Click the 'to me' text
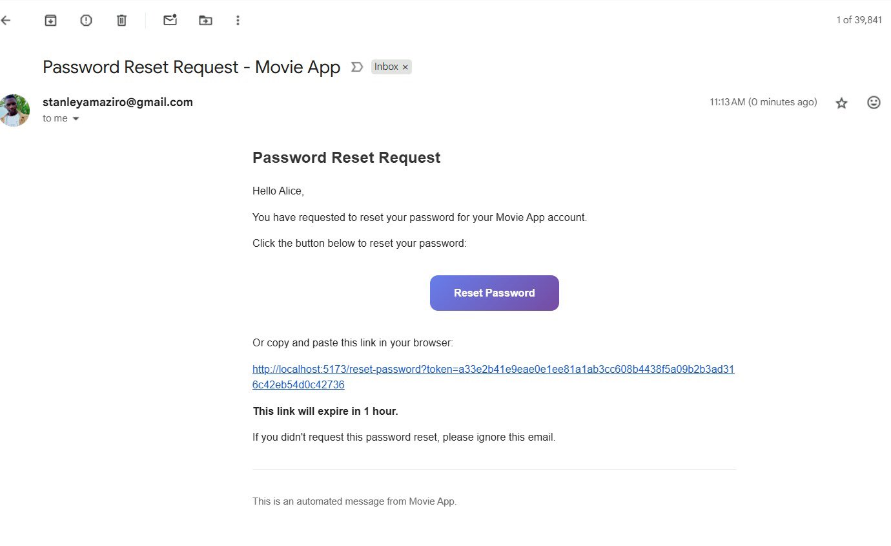 point(55,118)
